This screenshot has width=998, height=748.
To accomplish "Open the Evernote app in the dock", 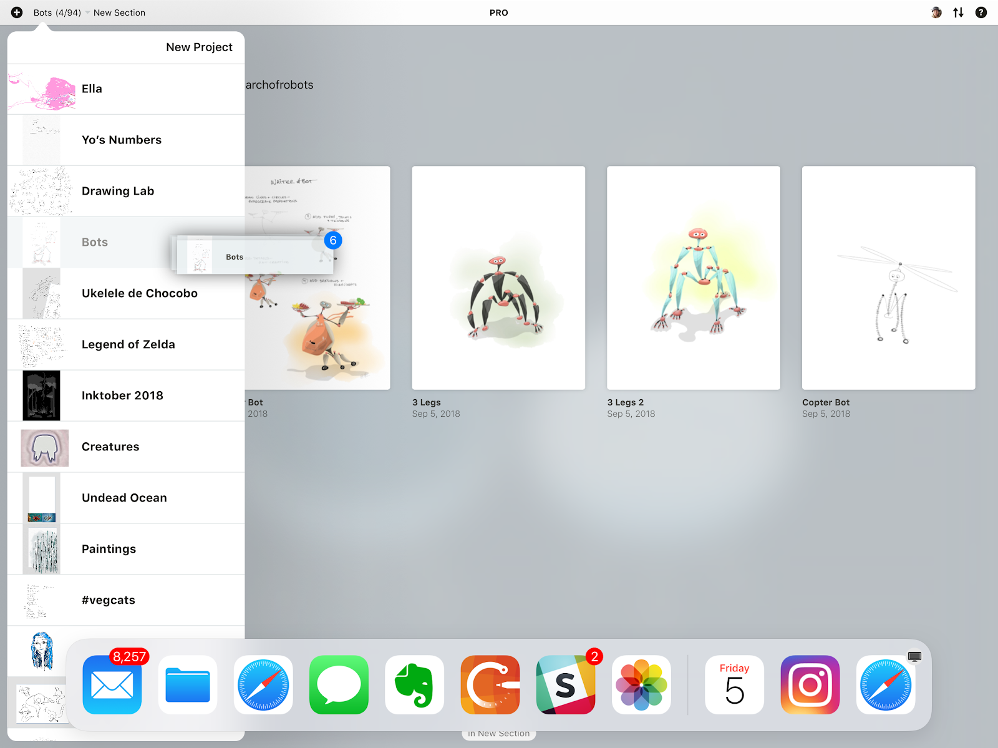I will tap(414, 685).
